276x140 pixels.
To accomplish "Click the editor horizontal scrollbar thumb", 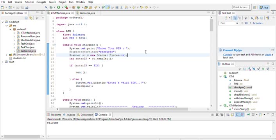I will pyautogui.click(x=124, y=109).
